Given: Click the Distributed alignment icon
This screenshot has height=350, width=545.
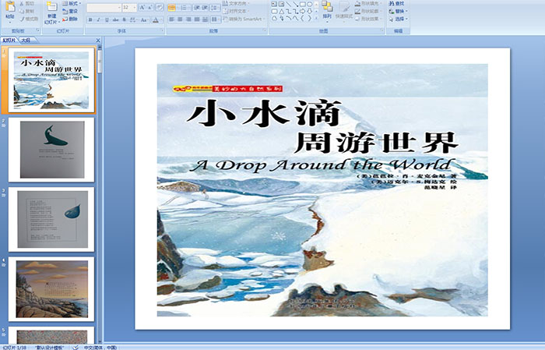Looking at the screenshot, I should coord(205,19).
